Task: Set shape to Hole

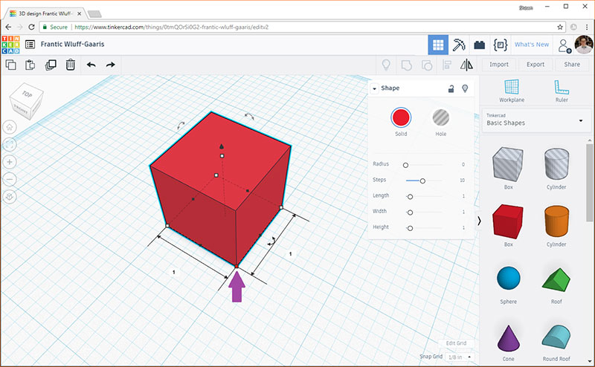Action: point(441,117)
